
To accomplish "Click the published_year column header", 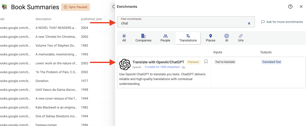I will [92, 19].
